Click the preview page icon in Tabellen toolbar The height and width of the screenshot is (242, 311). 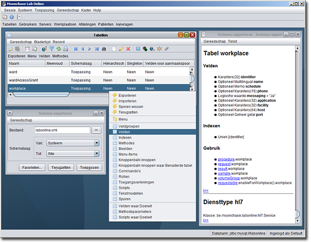click(35, 49)
